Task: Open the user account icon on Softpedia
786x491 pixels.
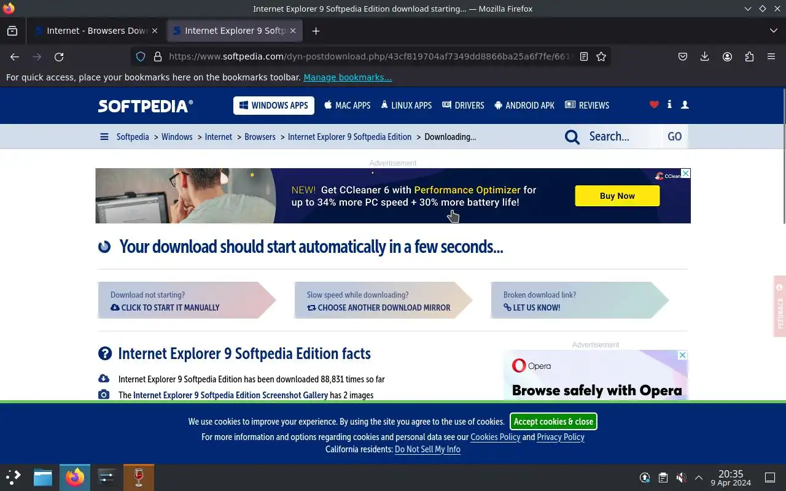Action: pyautogui.click(x=685, y=105)
